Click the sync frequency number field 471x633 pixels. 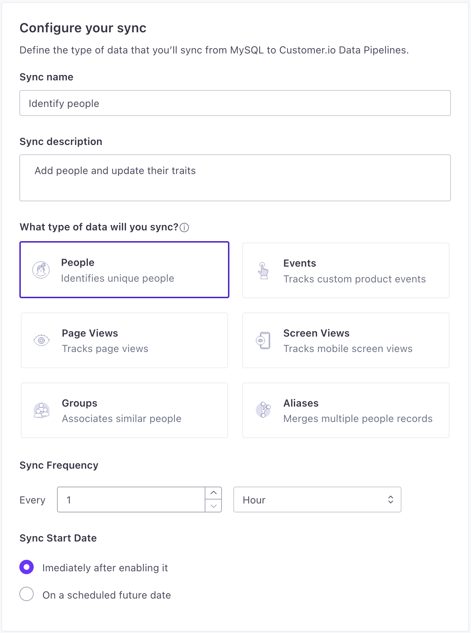131,500
